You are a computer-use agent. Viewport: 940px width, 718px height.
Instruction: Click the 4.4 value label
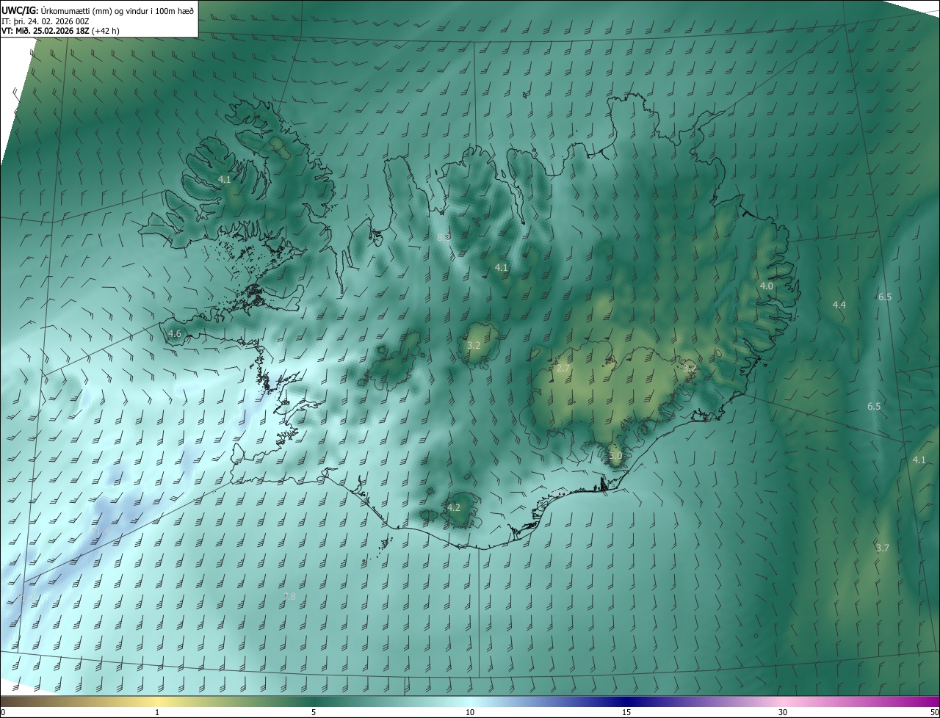tap(839, 305)
